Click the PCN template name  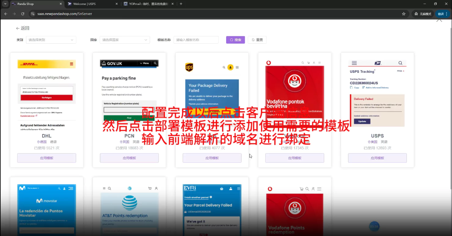point(129,136)
